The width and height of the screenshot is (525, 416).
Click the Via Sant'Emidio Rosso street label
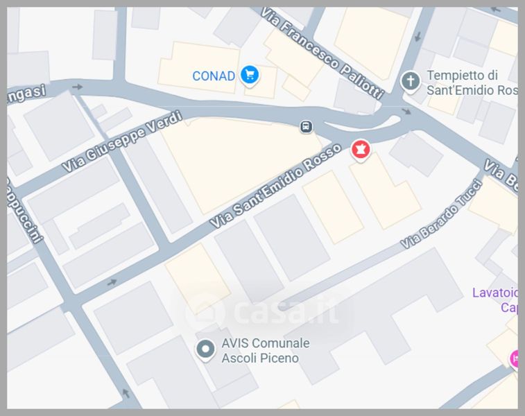pos(275,185)
